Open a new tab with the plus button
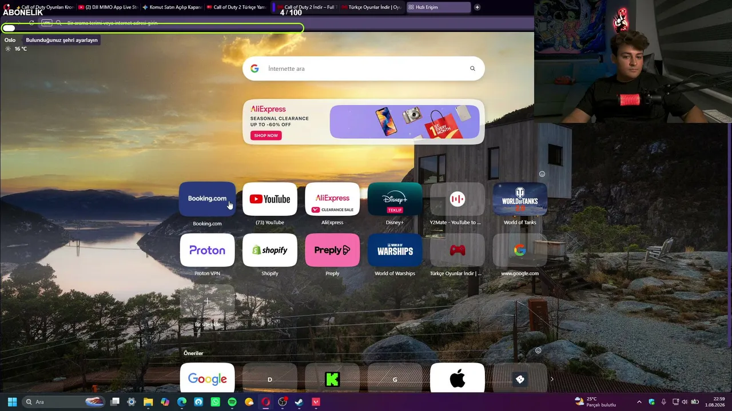This screenshot has height=411, width=732. (x=477, y=7)
